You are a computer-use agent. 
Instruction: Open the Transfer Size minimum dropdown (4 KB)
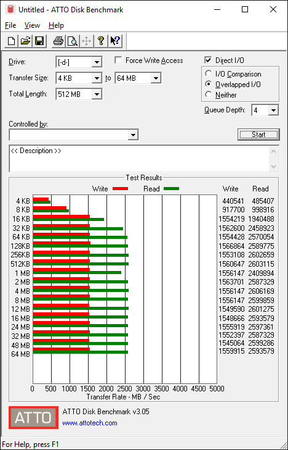97,78
